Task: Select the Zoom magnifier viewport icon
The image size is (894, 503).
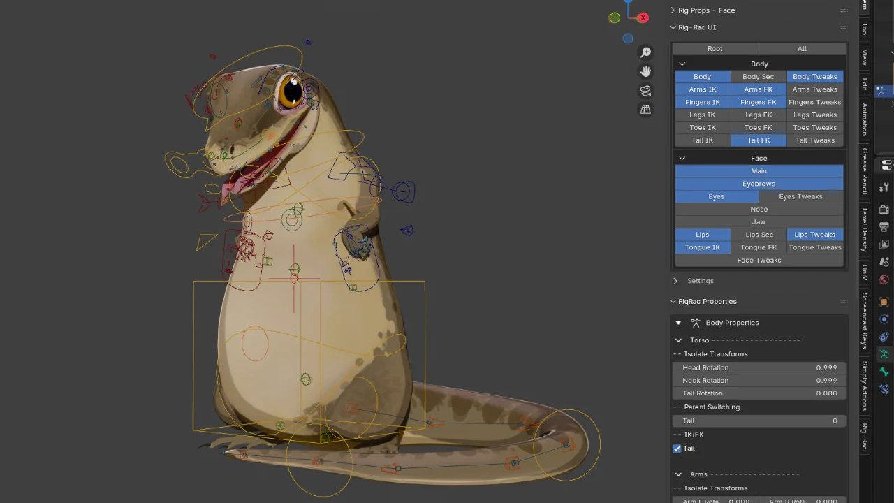Action: (645, 52)
